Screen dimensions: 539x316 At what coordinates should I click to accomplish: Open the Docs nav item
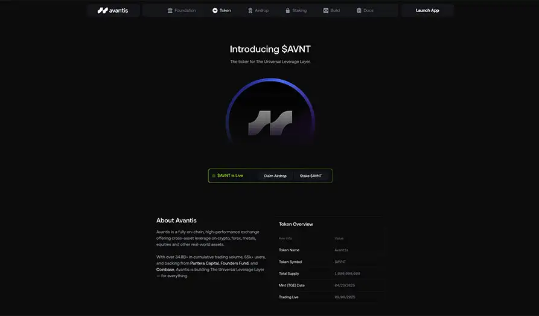point(365,10)
